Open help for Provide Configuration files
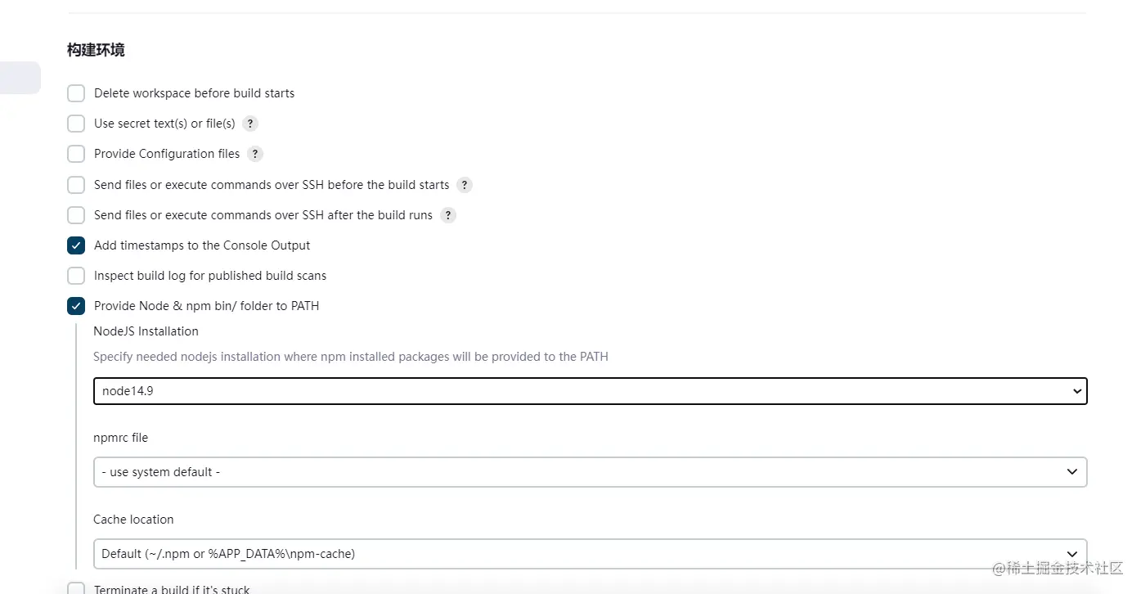The image size is (1141, 594). tap(256, 154)
